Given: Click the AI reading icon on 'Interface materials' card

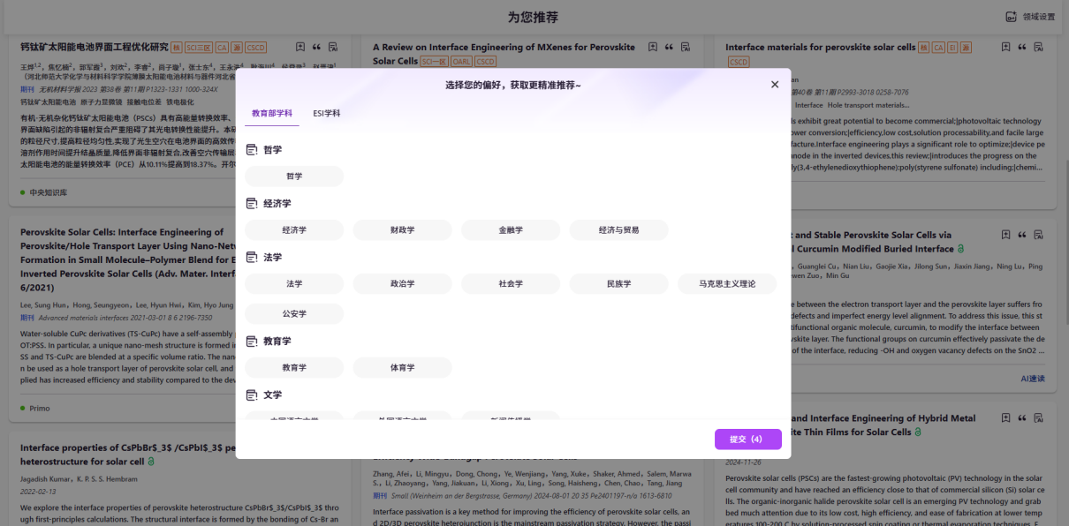Looking at the screenshot, I should (x=1038, y=47).
